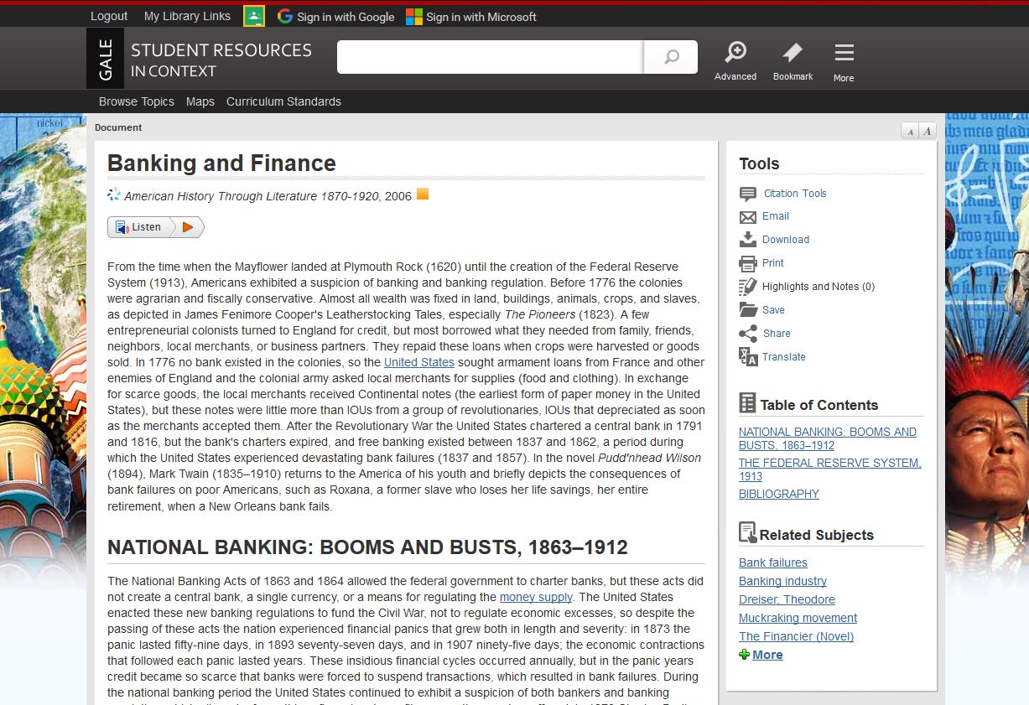Click inside the search input field

point(490,57)
